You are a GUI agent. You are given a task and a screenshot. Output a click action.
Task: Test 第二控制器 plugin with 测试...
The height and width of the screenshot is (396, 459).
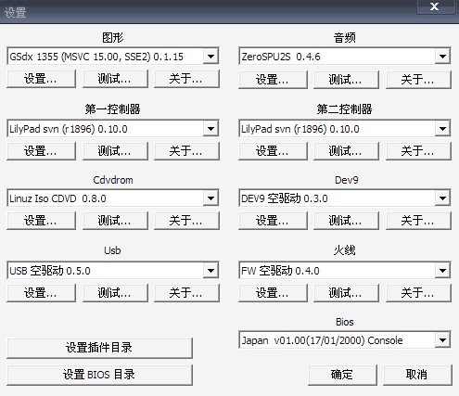click(x=346, y=151)
